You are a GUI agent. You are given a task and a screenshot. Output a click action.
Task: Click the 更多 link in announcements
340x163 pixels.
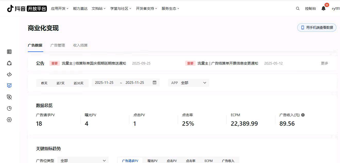[324, 63]
